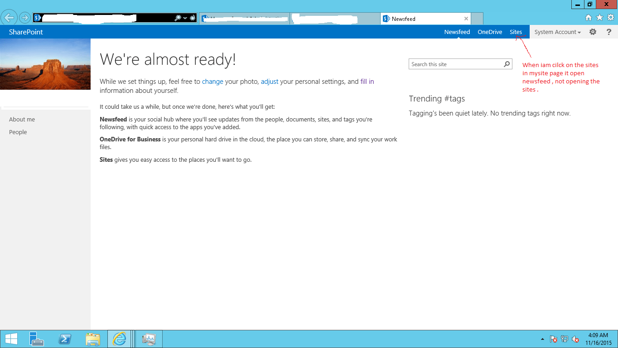Open the People link in the sidebar

click(18, 132)
